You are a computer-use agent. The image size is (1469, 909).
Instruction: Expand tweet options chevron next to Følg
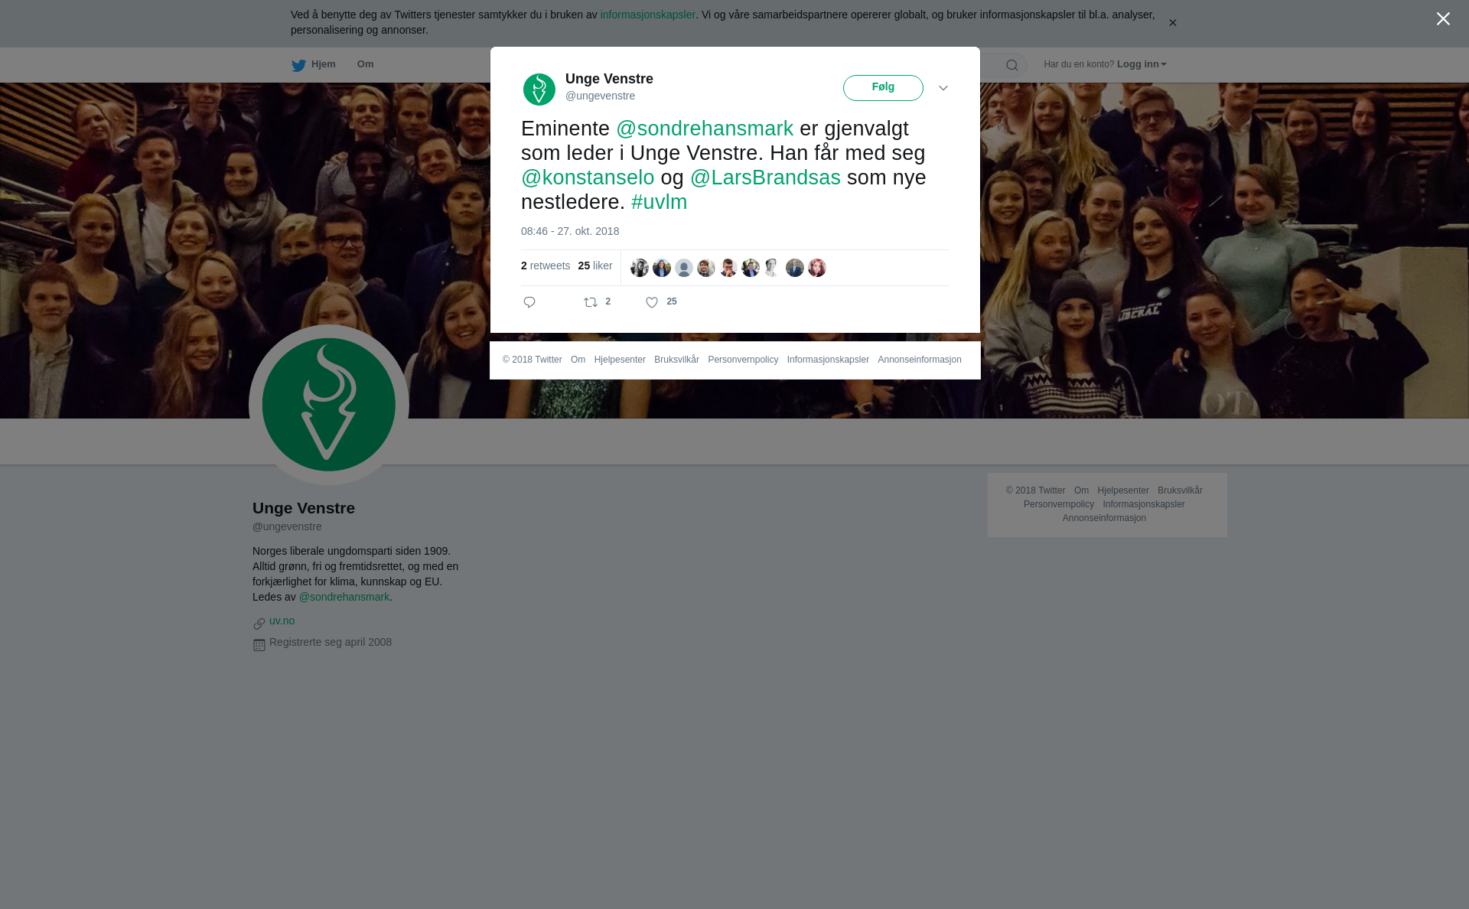pos(943,89)
